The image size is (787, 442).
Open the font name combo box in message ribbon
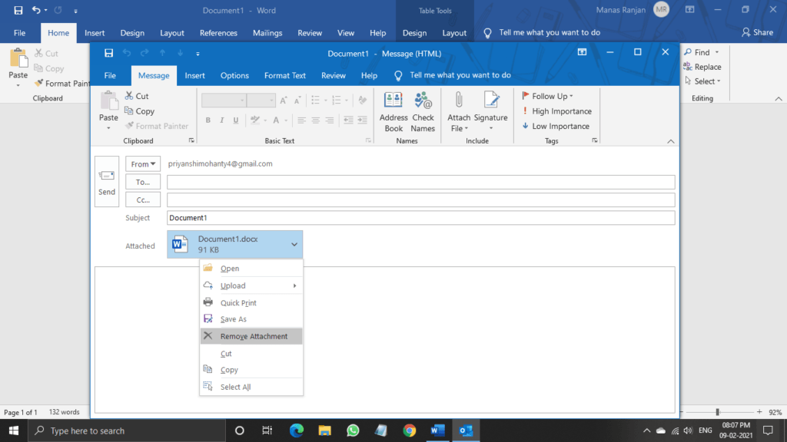[224, 101]
